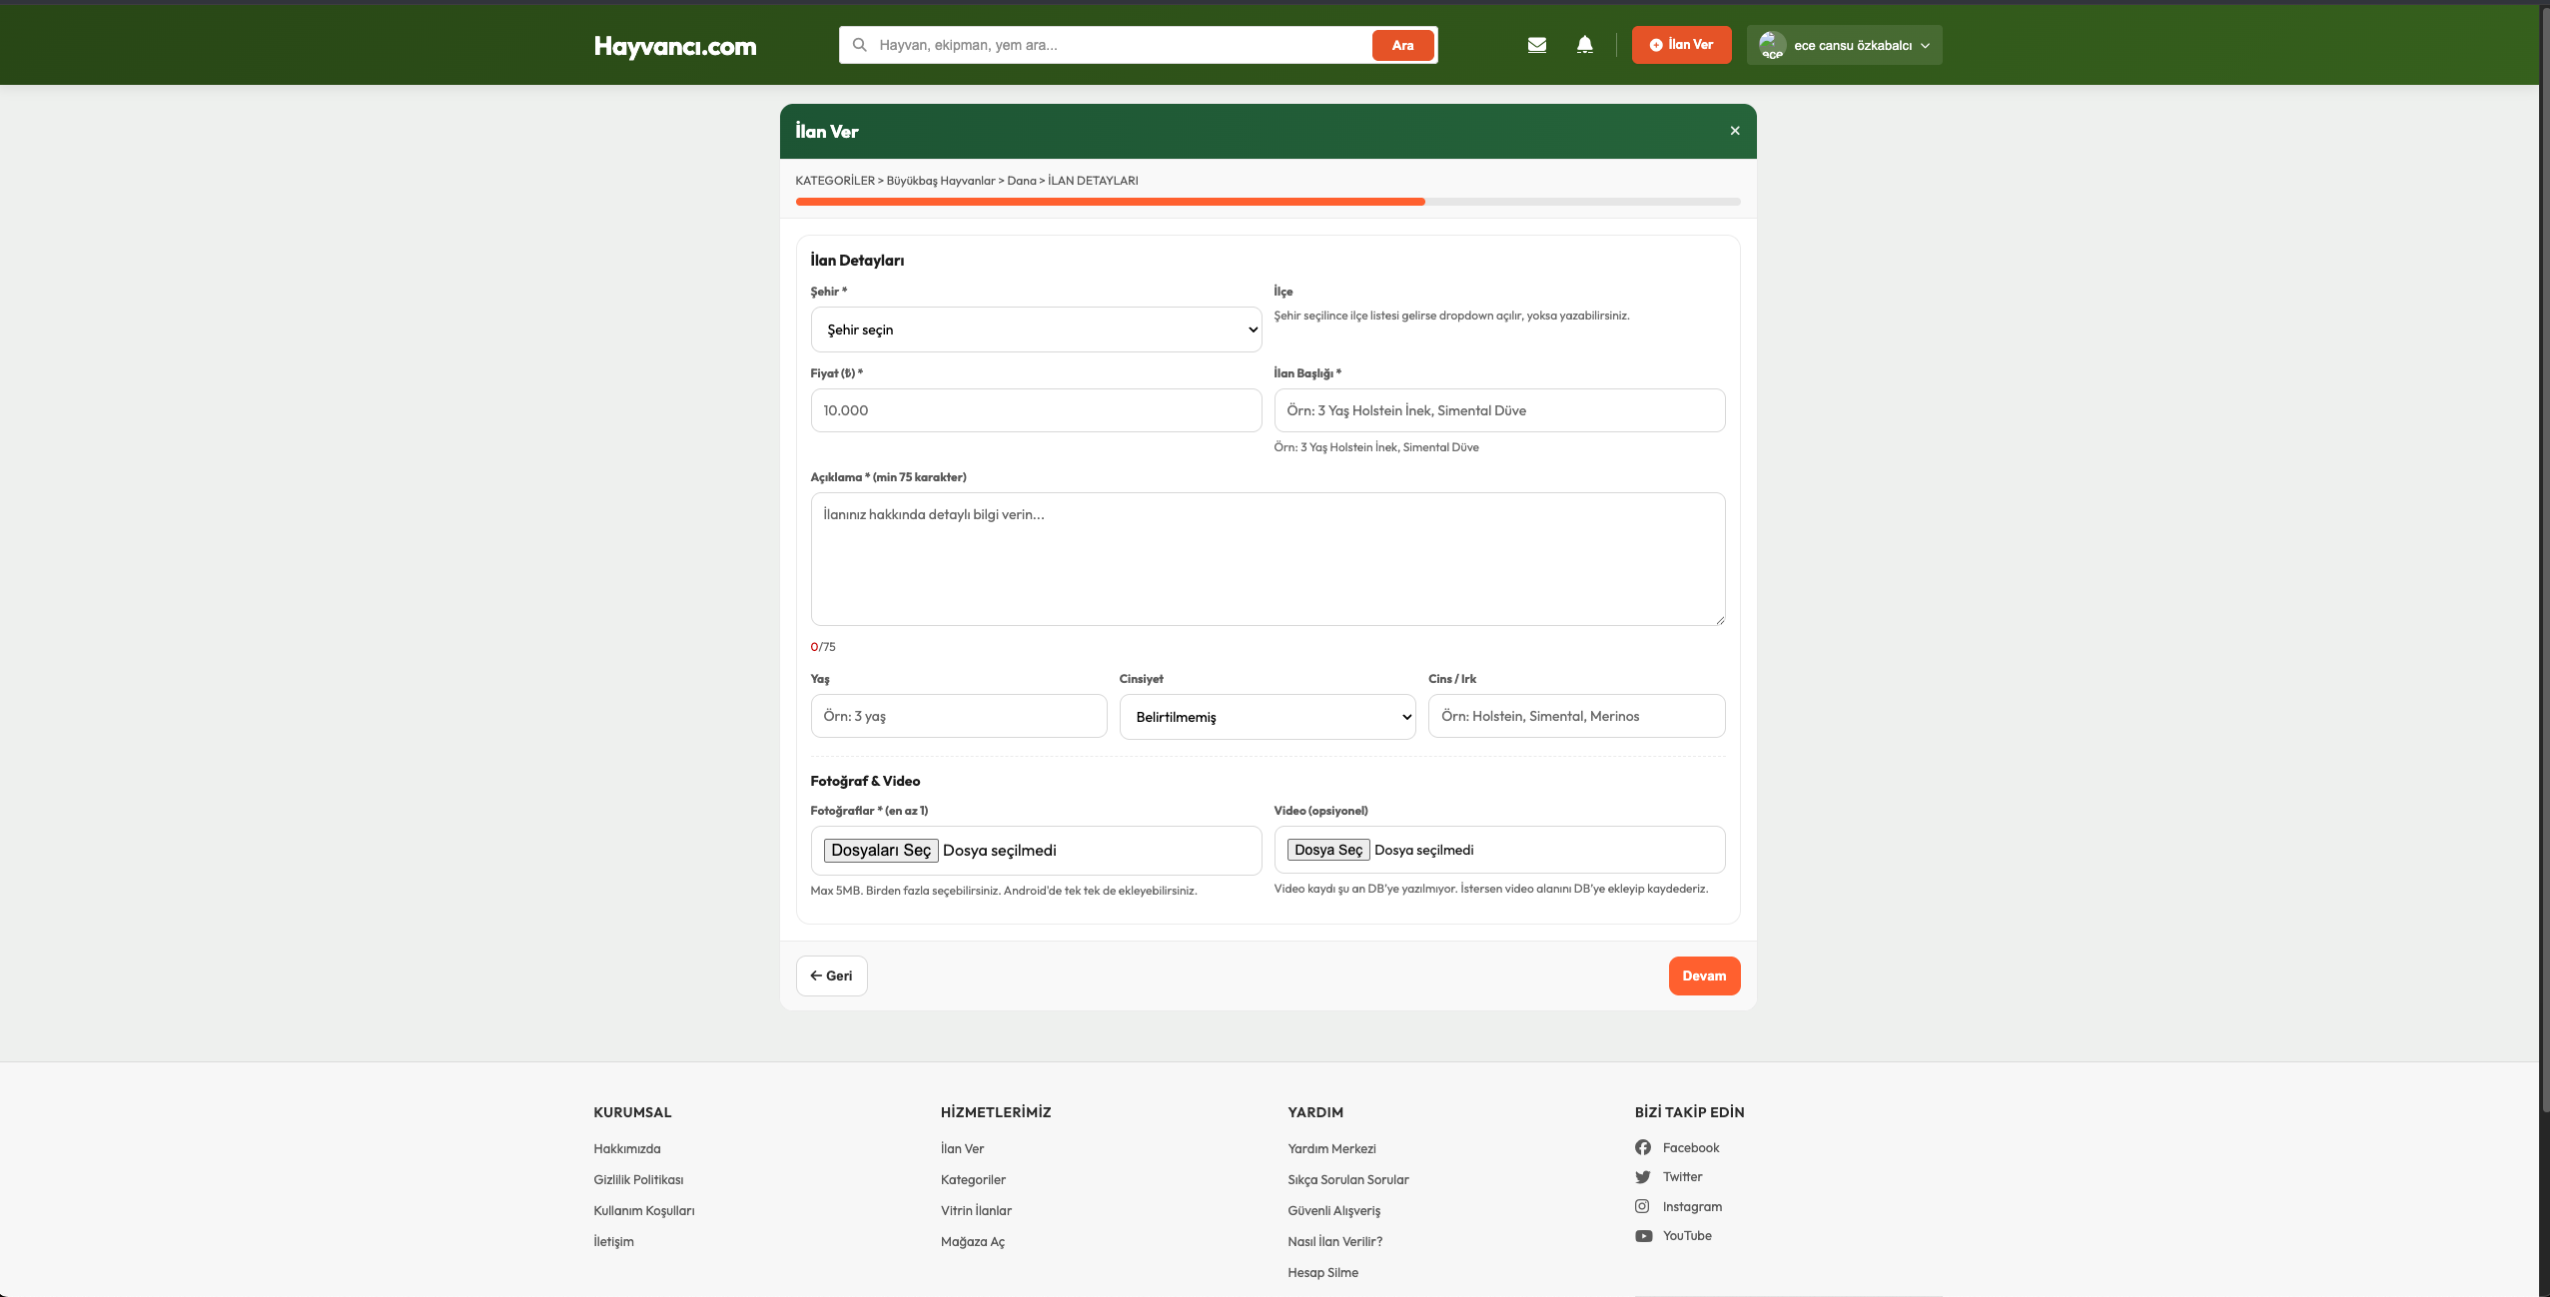The height and width of the screenshot is (1297, 2550).
Task: Go back with the Geri button
Action: 831,975
